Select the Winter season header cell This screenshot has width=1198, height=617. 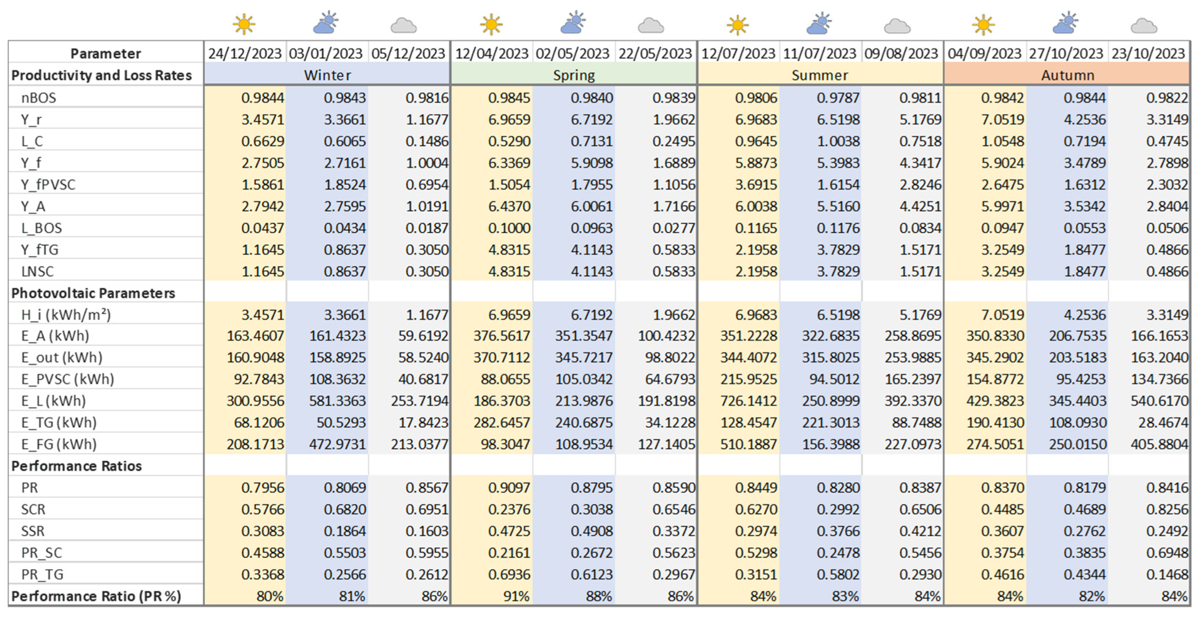327,75
